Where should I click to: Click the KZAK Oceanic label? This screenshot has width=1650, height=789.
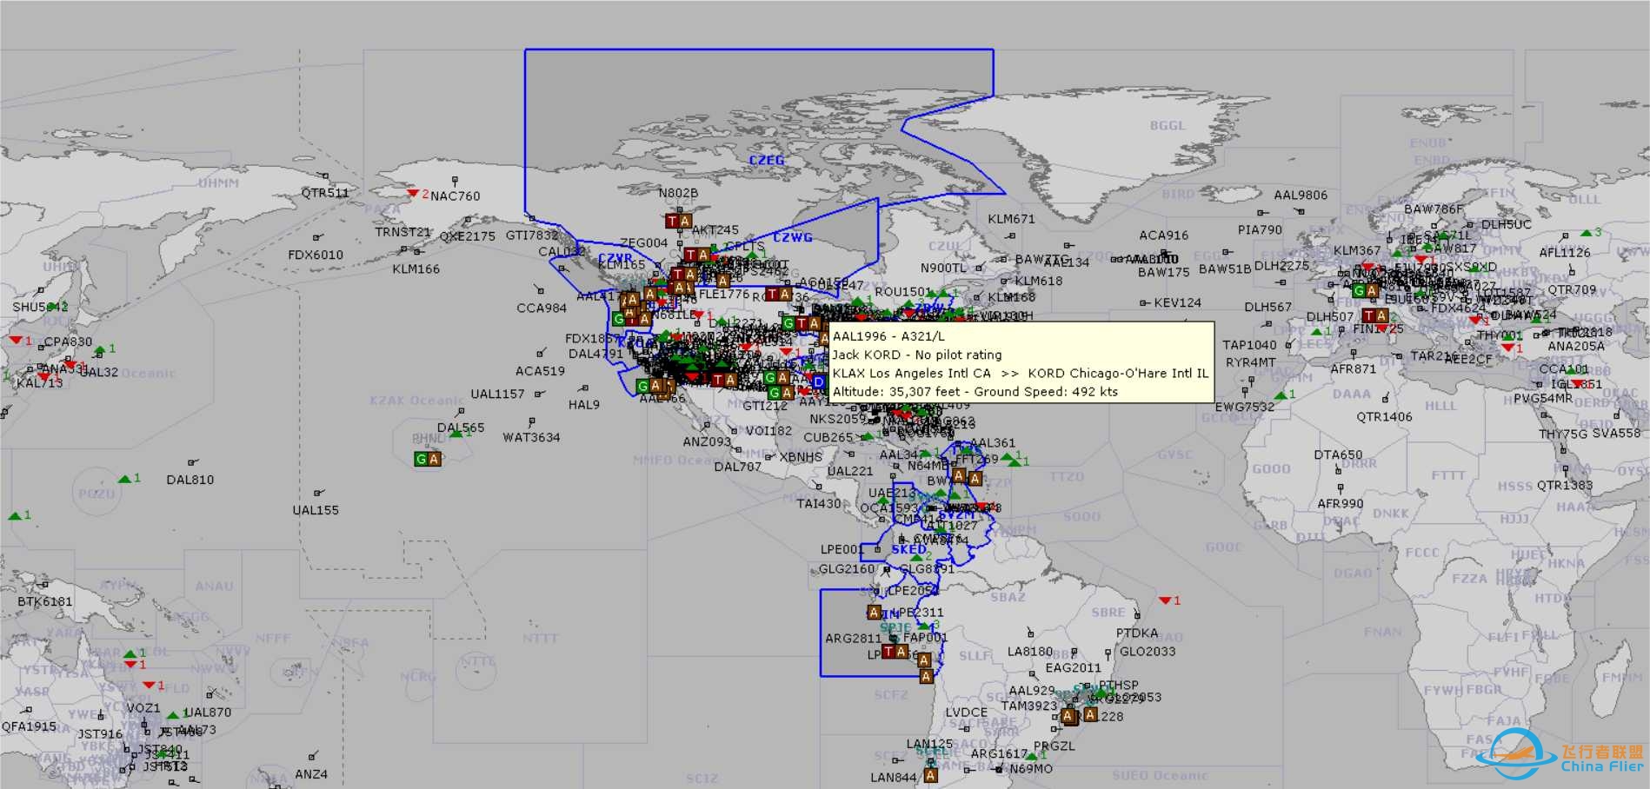[416, 401]
